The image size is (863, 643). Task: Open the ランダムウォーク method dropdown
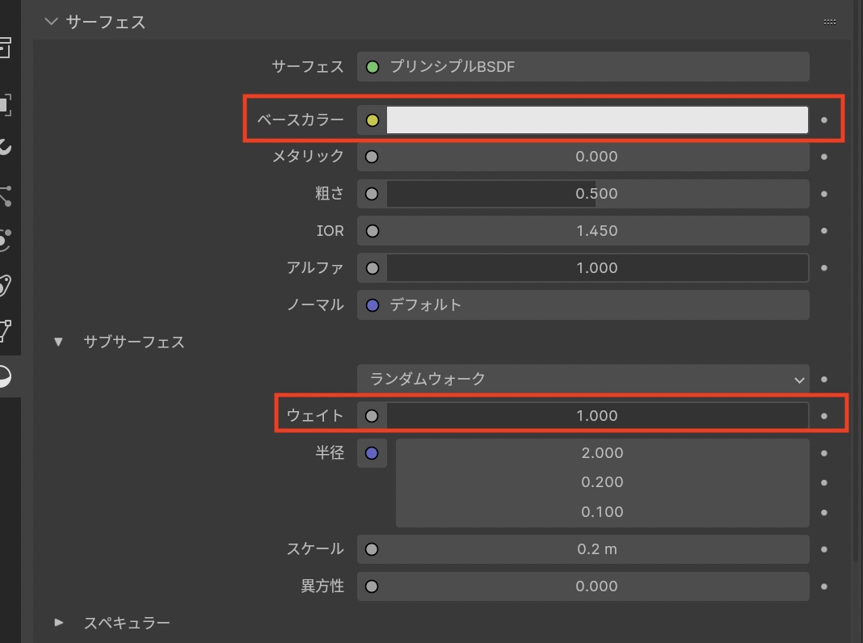tap(583, 379)
